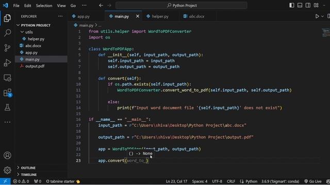Viewport: 330px width, 185px height.
Task: Open the Testing flask view
Action: click(x=7, y=107)
